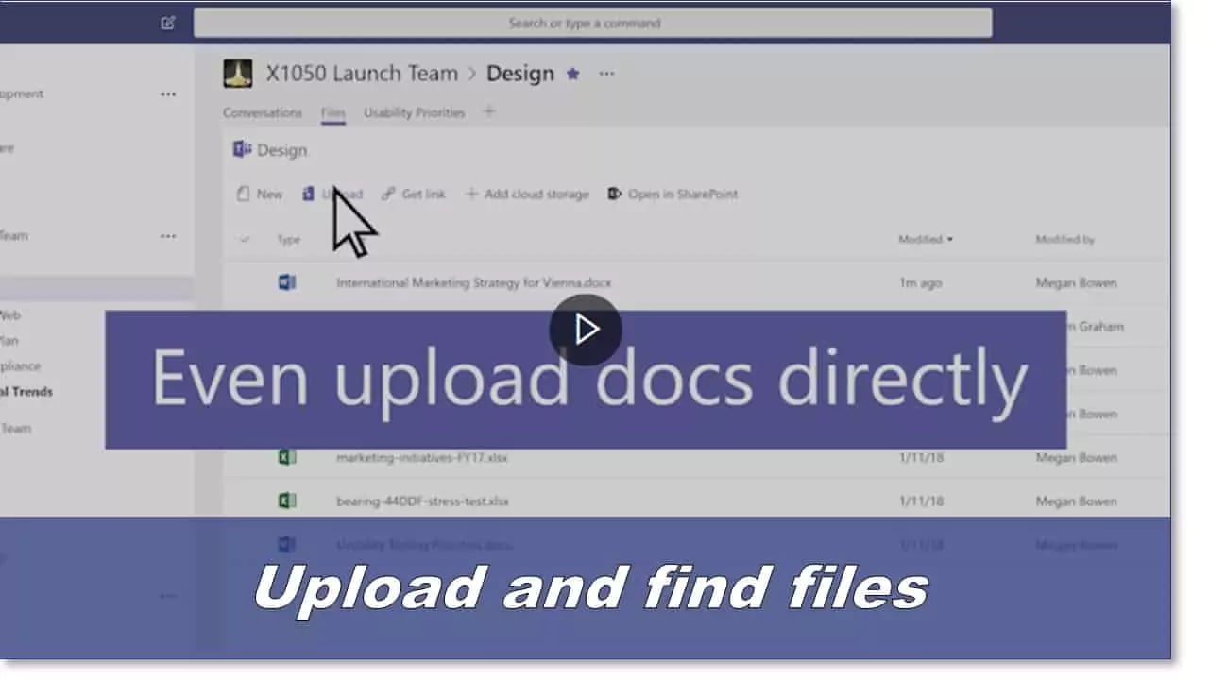Screen dimensions: 1209x680
Task: Open the New file menu
Action: [260, 195]
